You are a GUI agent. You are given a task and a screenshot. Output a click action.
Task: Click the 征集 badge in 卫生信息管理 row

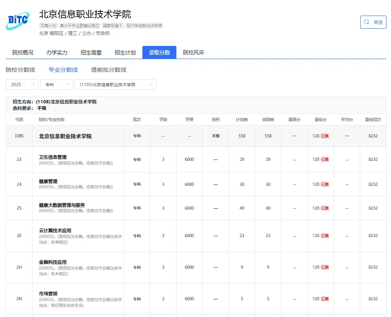click(325, 159)
